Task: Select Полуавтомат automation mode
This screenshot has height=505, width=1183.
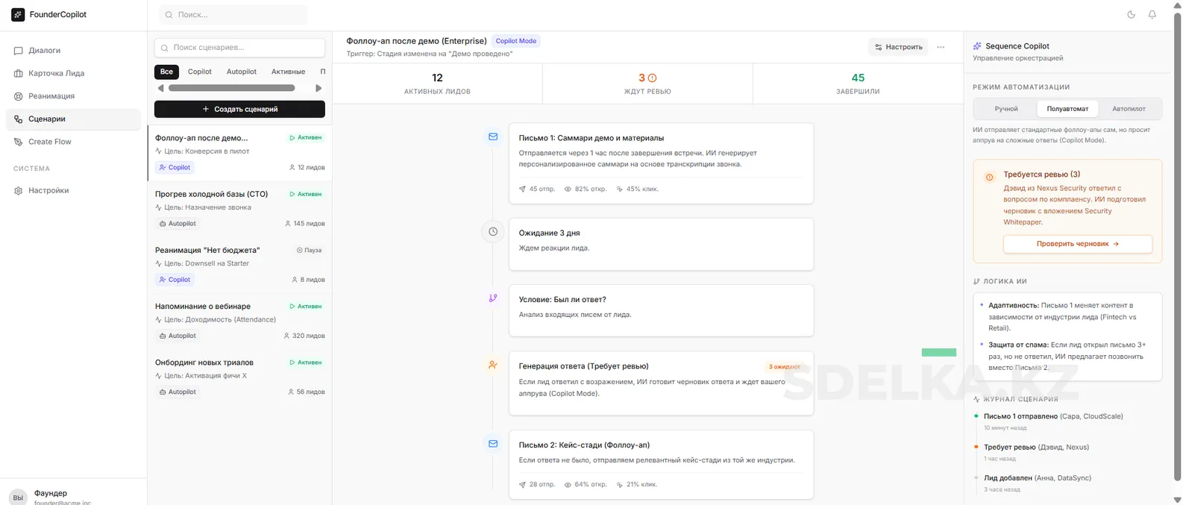Action: click(x=1067, y=109)
